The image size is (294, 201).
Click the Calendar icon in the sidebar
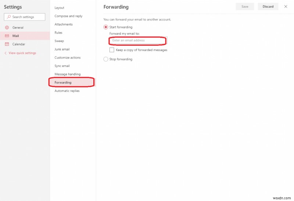click(7, 44)
